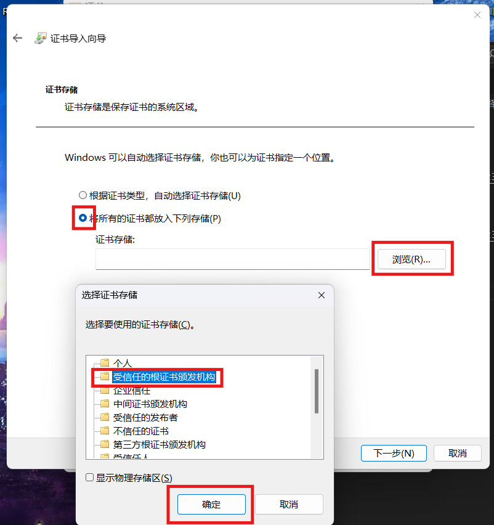Screen dimensions: 494x525
Task: Click the Certificate Import Wizard icon
Action: pyautogui.click(x=41, y=38)
